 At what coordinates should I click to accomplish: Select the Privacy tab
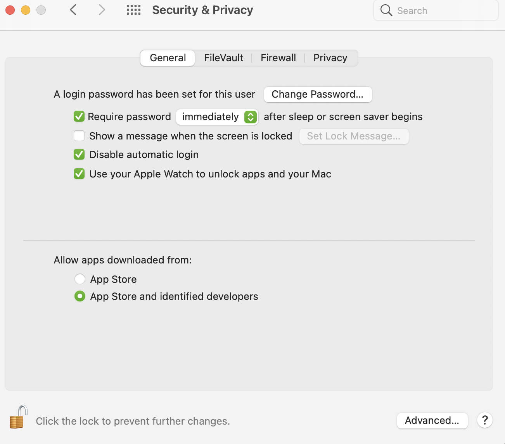click(330, 58)
